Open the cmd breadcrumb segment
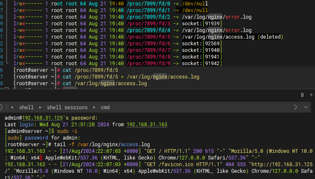 105,108
